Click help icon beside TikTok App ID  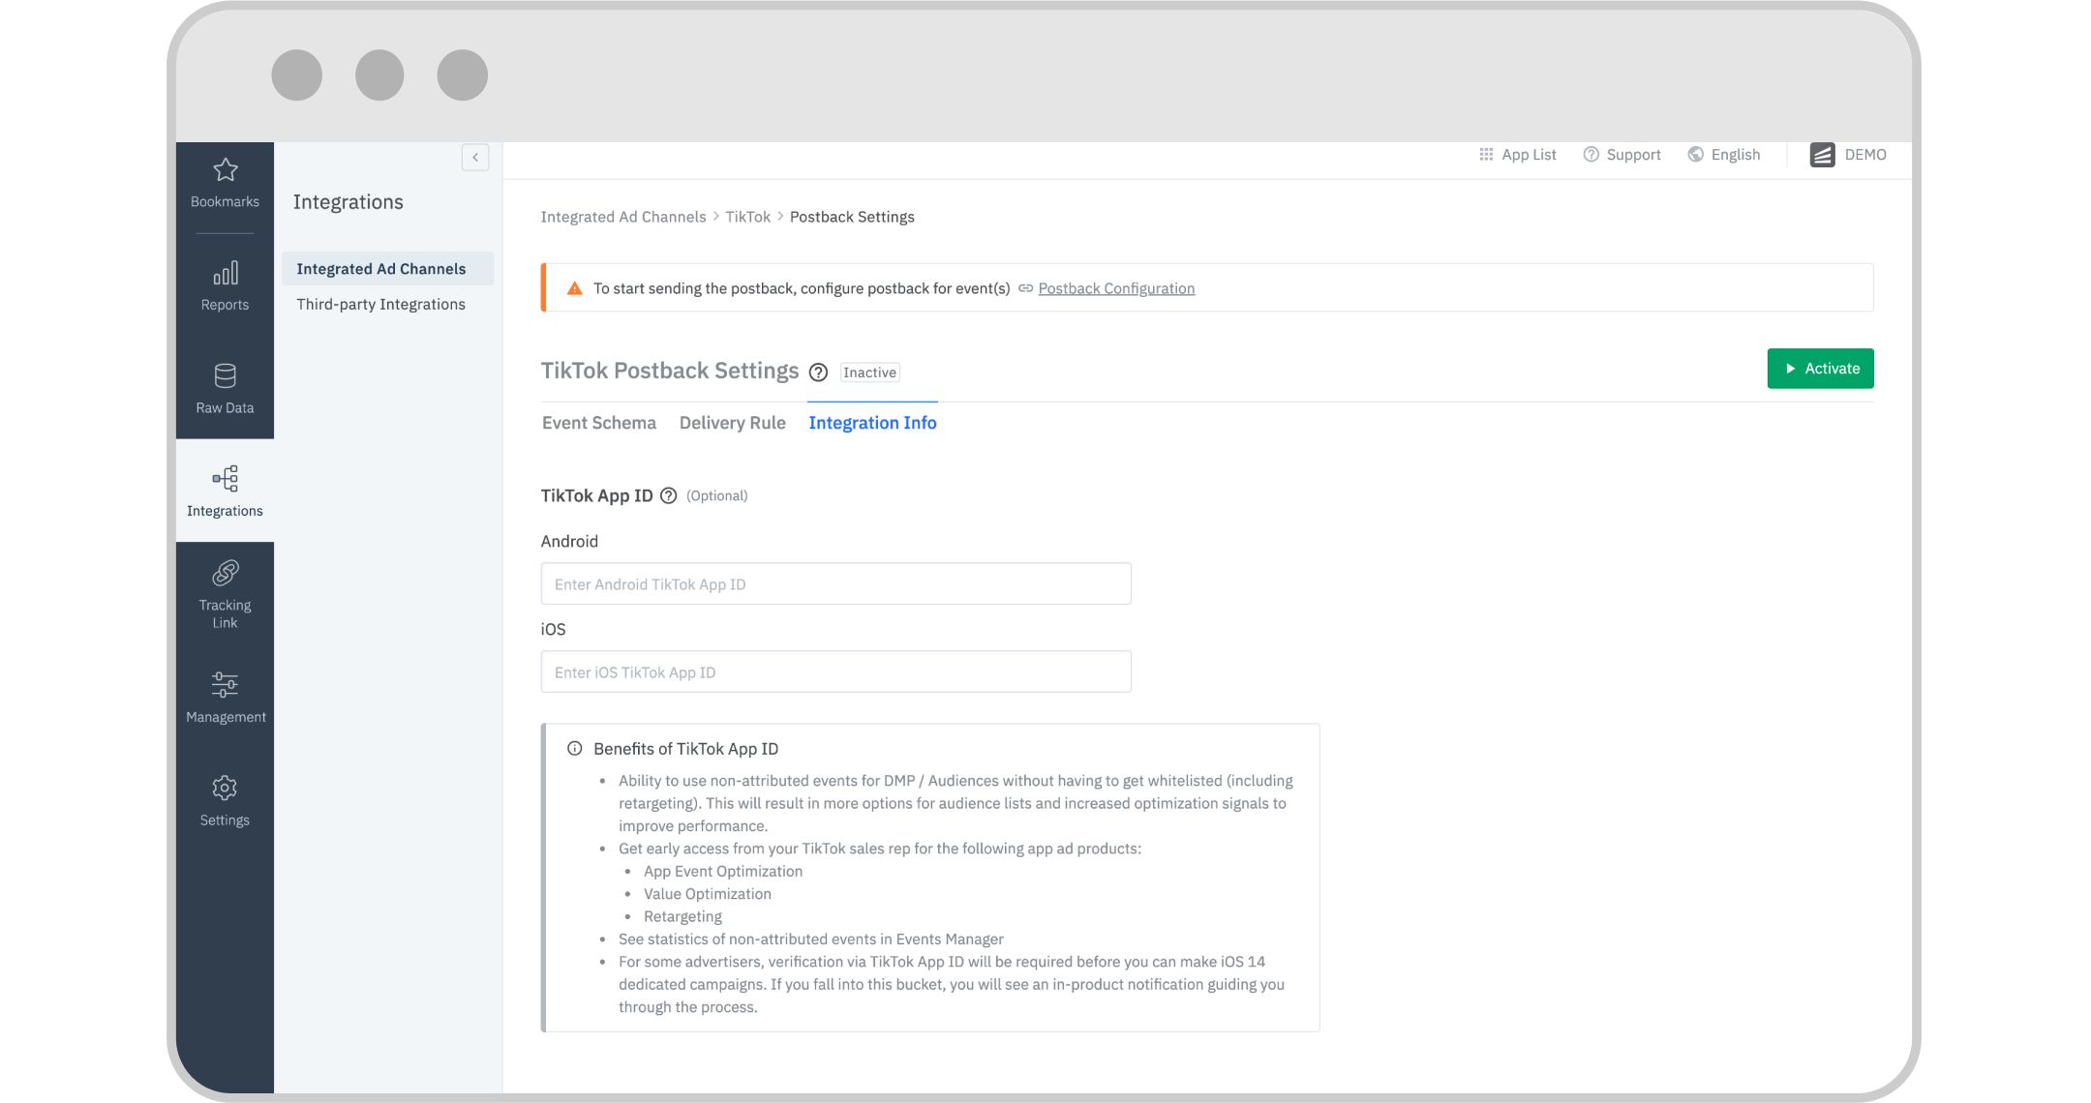coord(668,496)
